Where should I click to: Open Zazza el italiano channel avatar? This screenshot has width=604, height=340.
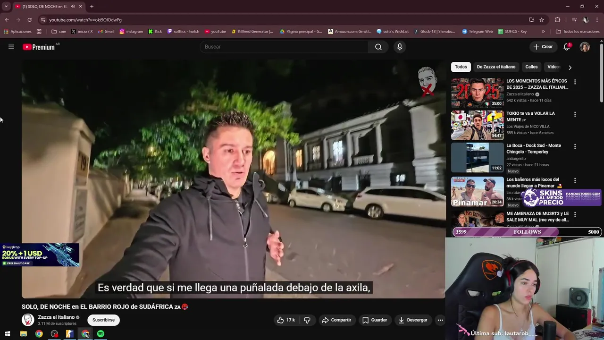(x=28, y=320)
